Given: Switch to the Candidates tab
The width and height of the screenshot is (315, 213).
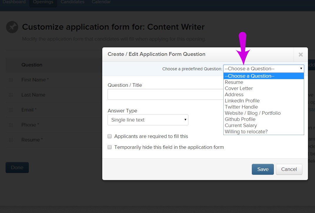Looking at the screenshot, I should [73, 2].
